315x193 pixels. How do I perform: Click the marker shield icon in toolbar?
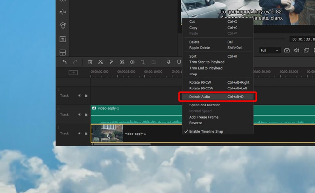[179, 62]
